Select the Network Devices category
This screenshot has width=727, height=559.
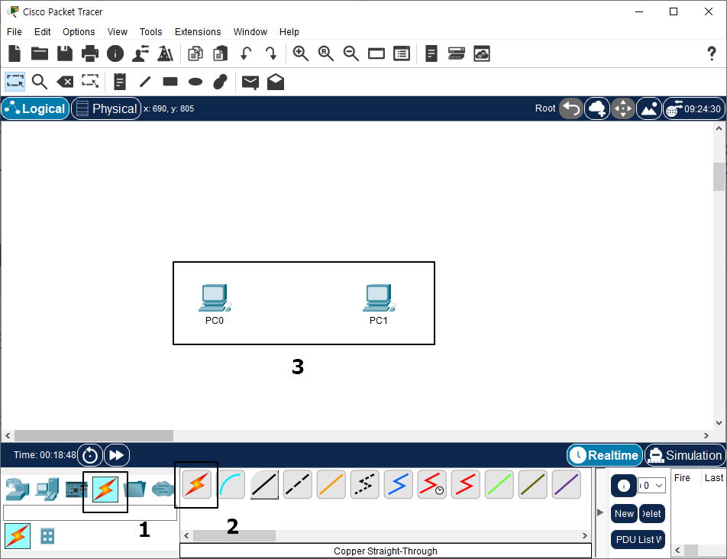18,490
